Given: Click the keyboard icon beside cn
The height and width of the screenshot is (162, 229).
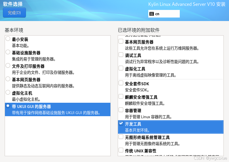Looking at the screenshot, I should point(152,14).
